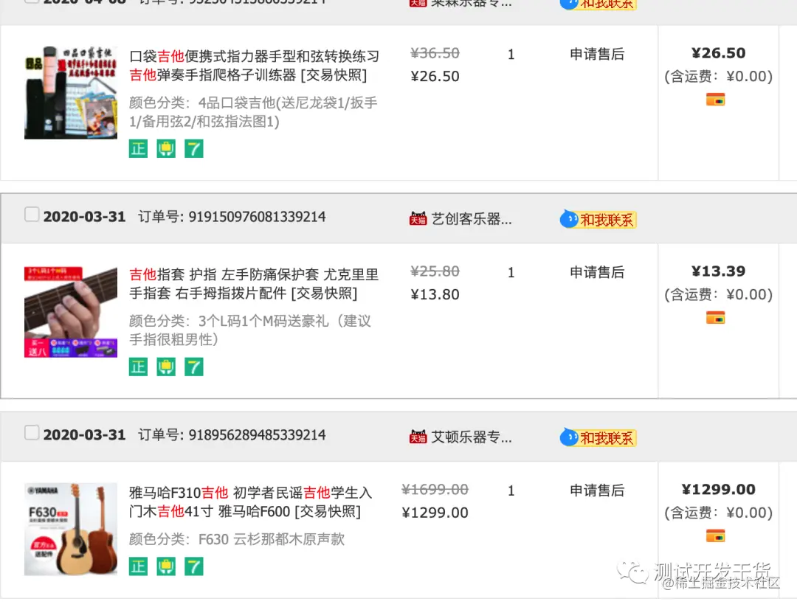Click the 正 badge icon under Yamaha guitar order
This screenshot has width=797, height=607.
click(x=138, y=566)
